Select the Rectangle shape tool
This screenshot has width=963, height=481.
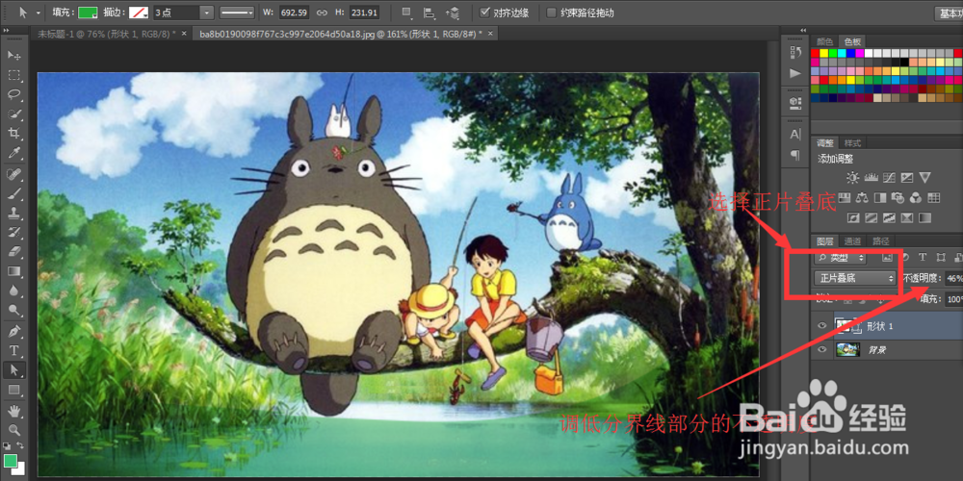pyautogui.click(x=14, y=390)
